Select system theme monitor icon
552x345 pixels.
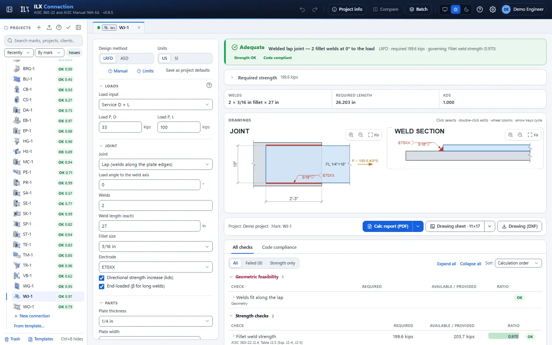[x=445, y=9]
